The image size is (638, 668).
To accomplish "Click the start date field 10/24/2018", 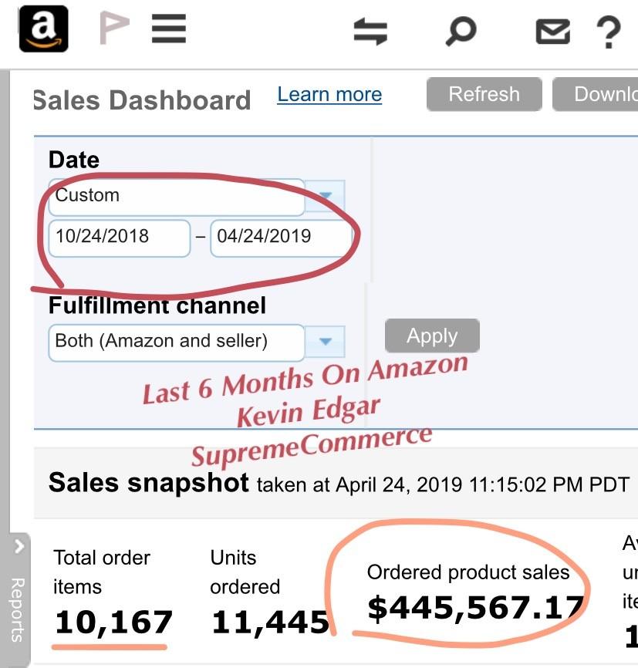I will pyautogui.click(x=119, y=237).
